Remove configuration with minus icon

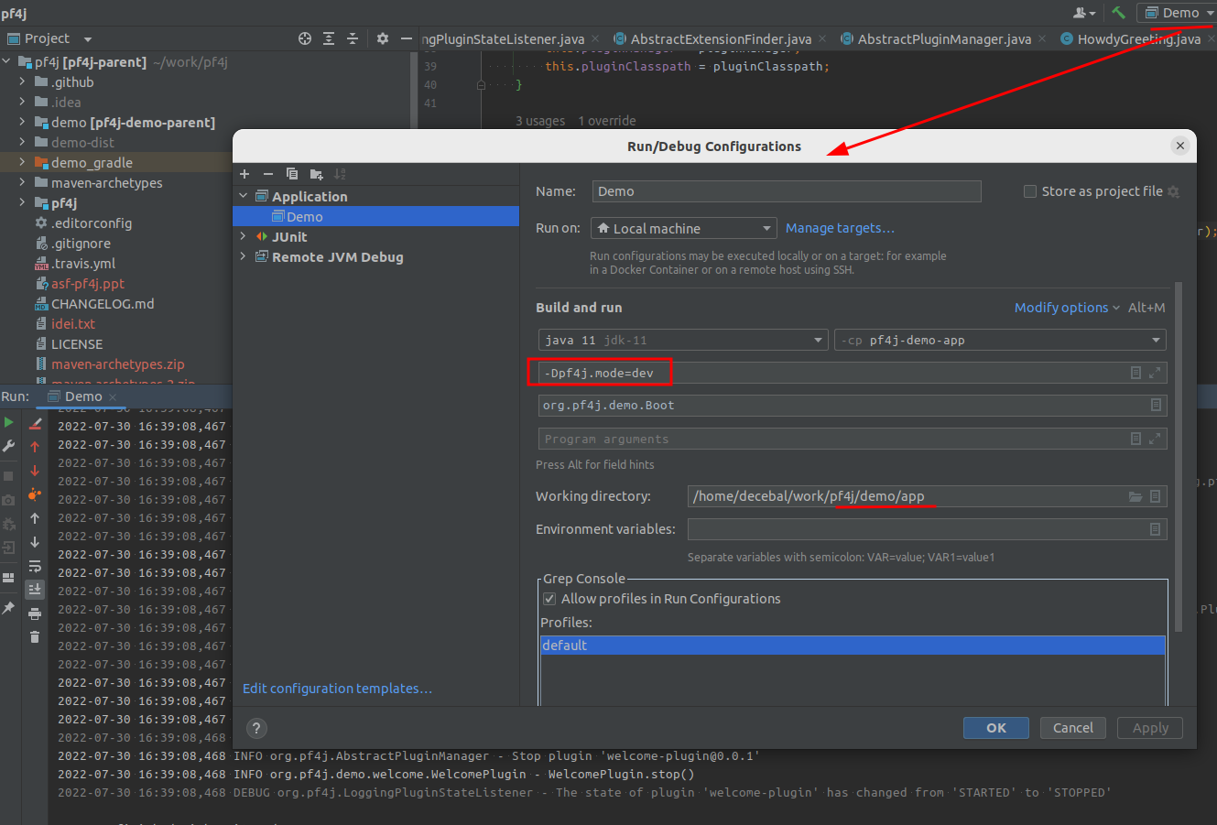[268, 174]
